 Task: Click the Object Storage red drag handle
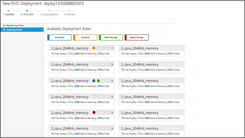126,37
